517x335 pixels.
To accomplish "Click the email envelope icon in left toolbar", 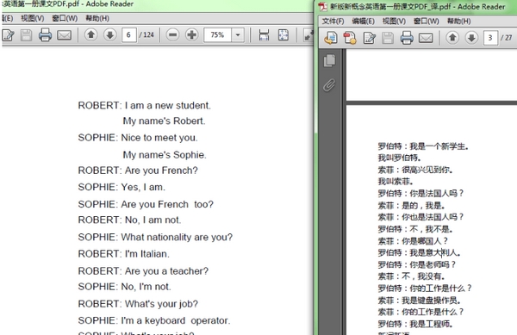I will 64,34.
